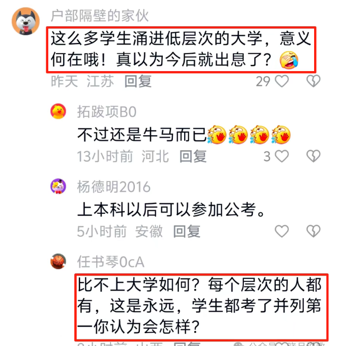Select 任书琴0cA's comment about 每个层次的人
Image resolution: width=338 pixels, height=346 pixels.
[x=201, y=307]
